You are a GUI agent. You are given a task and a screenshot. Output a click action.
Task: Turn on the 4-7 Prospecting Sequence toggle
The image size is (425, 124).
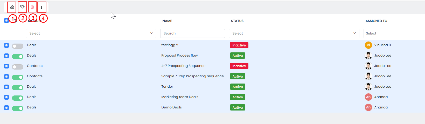18,67
